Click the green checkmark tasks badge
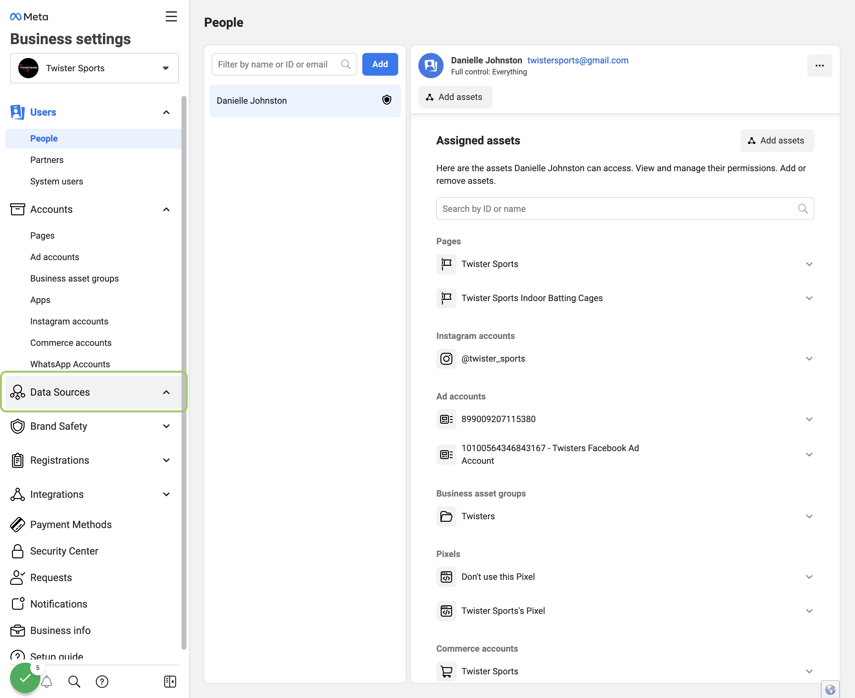The width and height of the screenshot is (855, 698). click(25, 678)
